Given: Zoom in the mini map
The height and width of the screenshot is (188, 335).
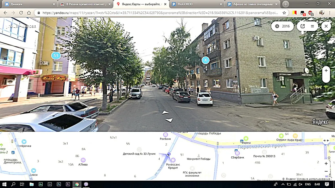Looking at the screenshot, I should click(326, 163).
